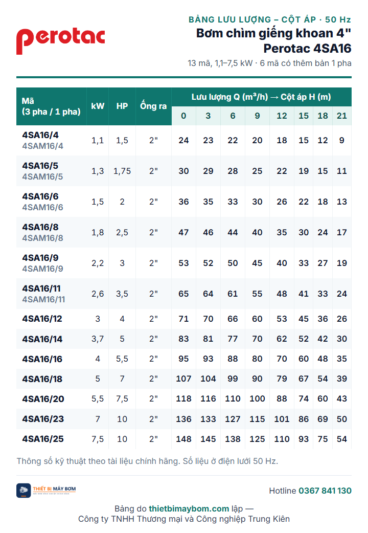Click the Thiết Bị Máy Bơm logo icon
Screen dimensions: 368x533
click(x=24, y=491)
